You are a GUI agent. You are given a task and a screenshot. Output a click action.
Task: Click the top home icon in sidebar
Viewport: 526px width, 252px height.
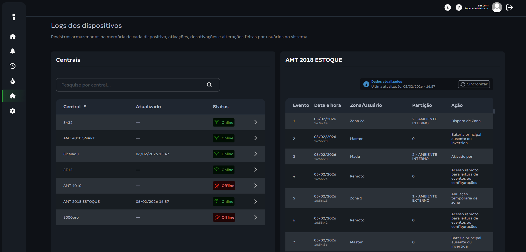click(x=13, y=36)
